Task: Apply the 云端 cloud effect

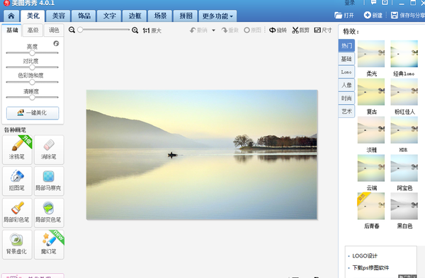Action: [x=371, y=168]
